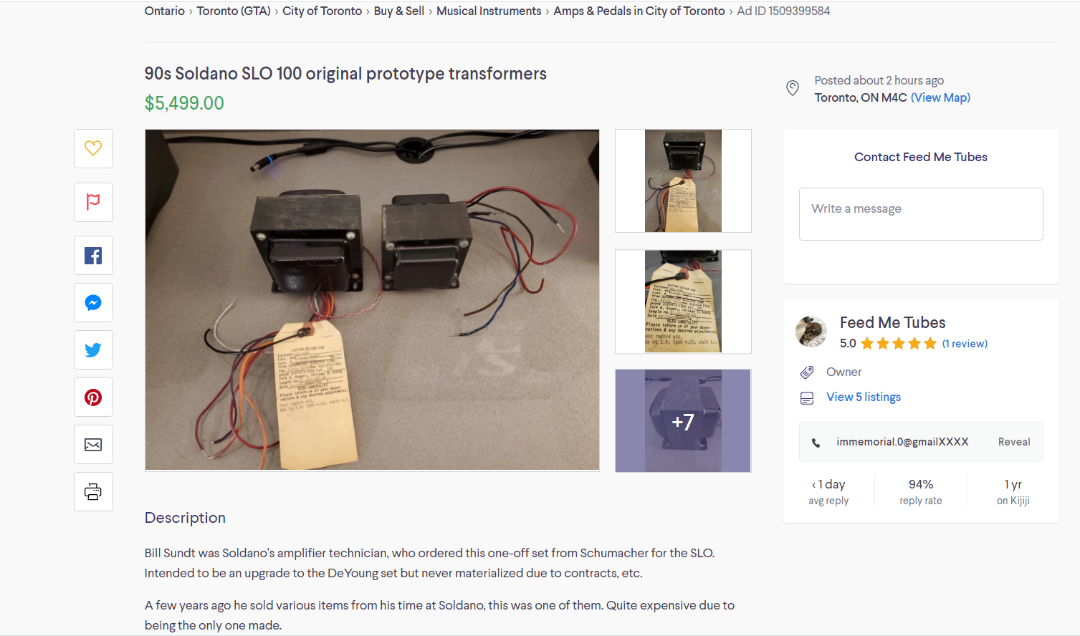
Task: Print the ad with the printer icon
Action: [x=93, y=492]
